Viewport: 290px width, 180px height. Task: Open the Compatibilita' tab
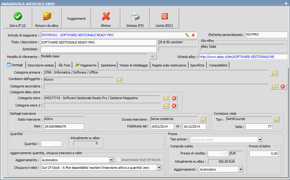218,65
